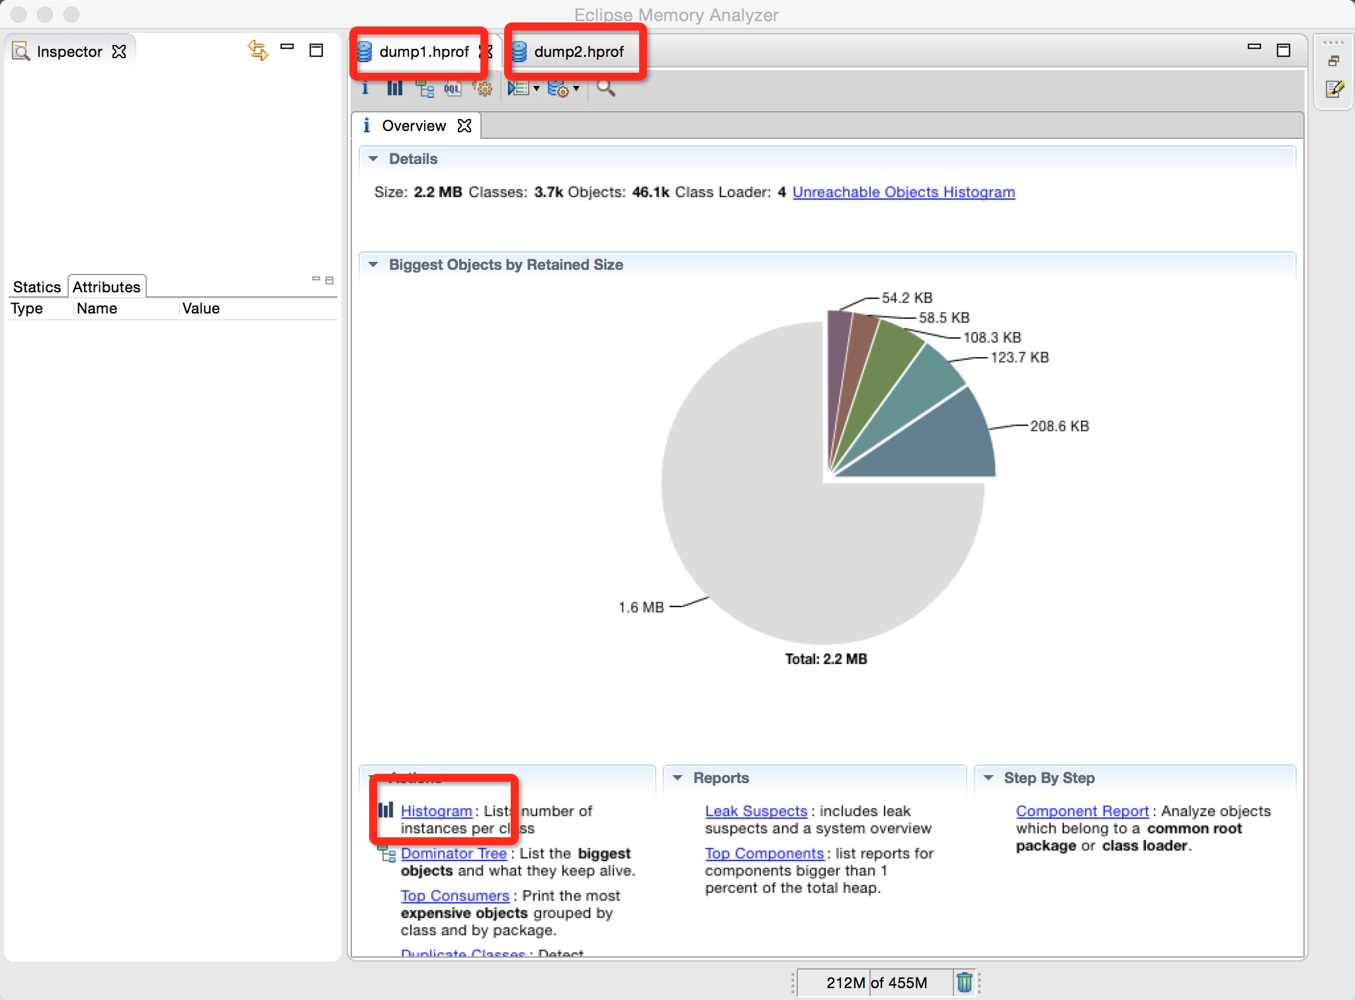The height and width of the screenshot is (1000, 1355).
Task: Switch to the dump2.hprof tab
Action: pyautogui.click(x=578, y=52)
